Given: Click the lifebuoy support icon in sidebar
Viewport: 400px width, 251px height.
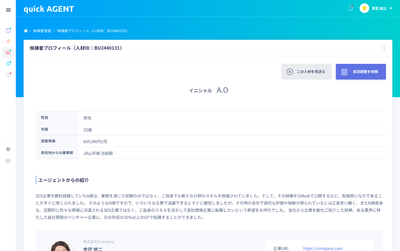Looking at the screenshot, I should point(8,149).
